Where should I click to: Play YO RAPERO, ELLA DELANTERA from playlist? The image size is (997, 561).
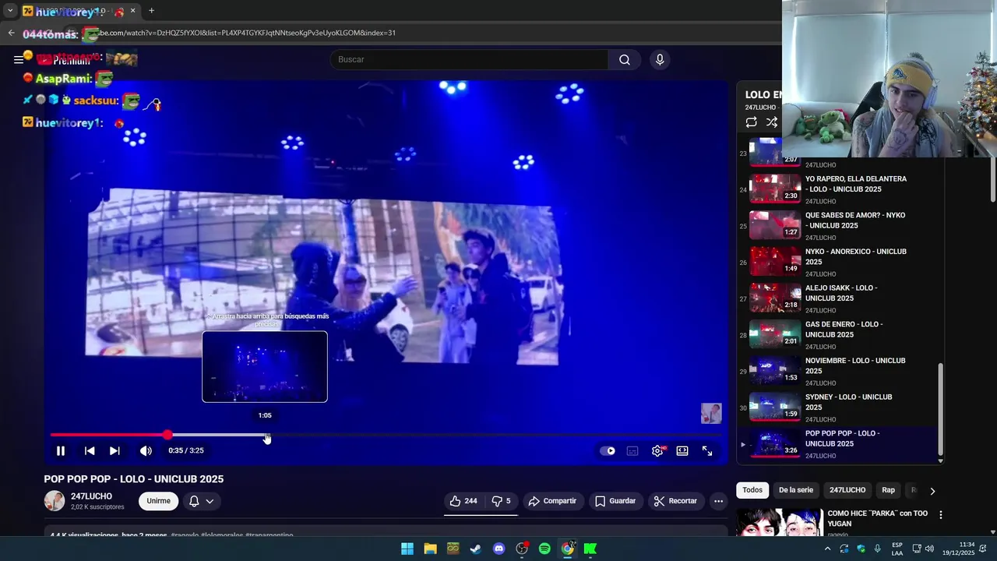click(855, 184)
